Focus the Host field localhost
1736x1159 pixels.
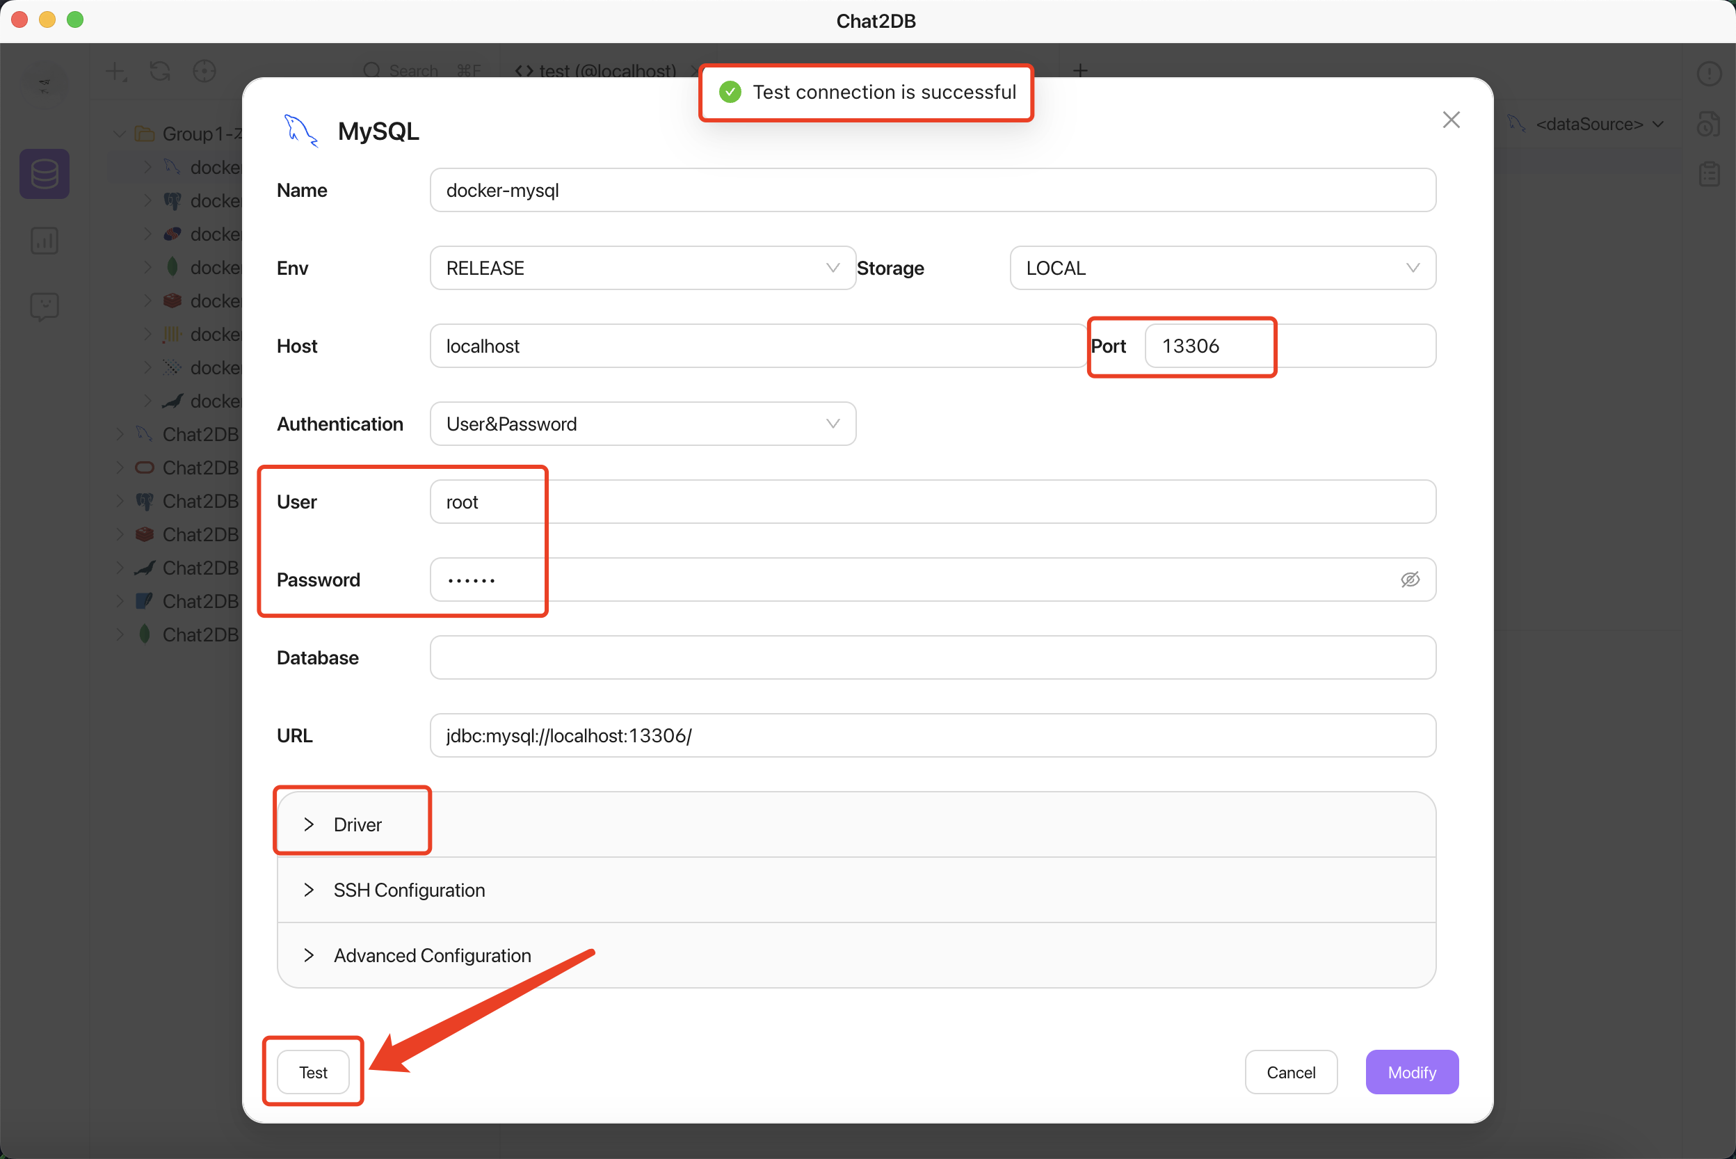pyautogui.click(x=758, y=346)
